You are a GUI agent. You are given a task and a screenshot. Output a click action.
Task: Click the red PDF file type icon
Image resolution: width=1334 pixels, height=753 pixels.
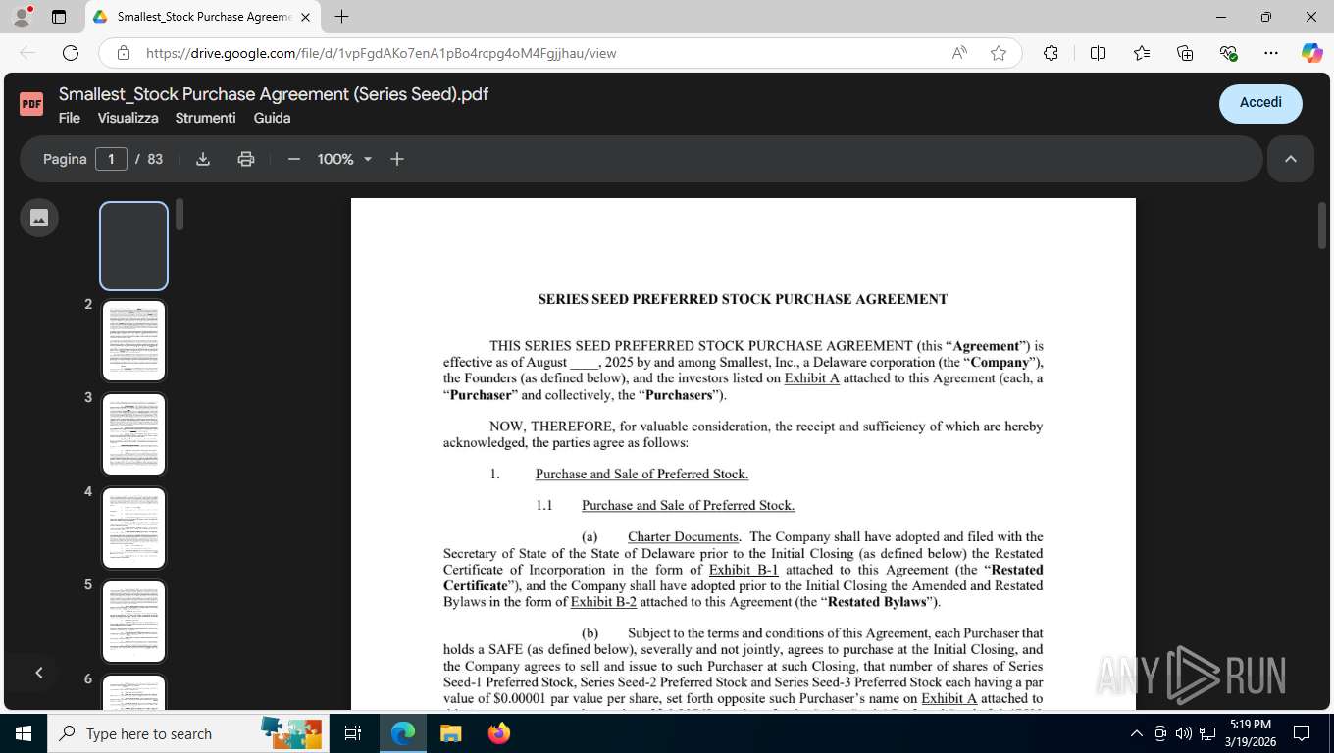point(31,103)
